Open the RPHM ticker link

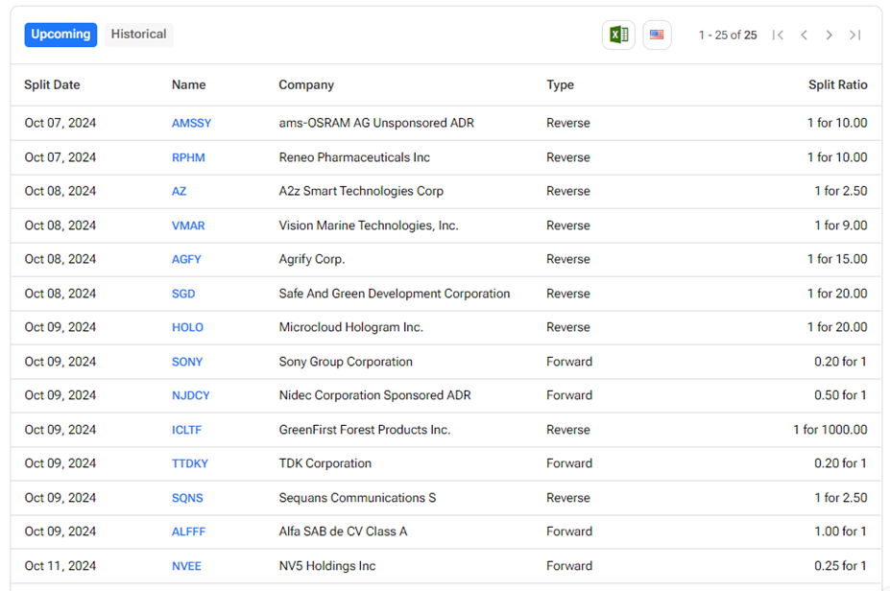coord(188,157)
